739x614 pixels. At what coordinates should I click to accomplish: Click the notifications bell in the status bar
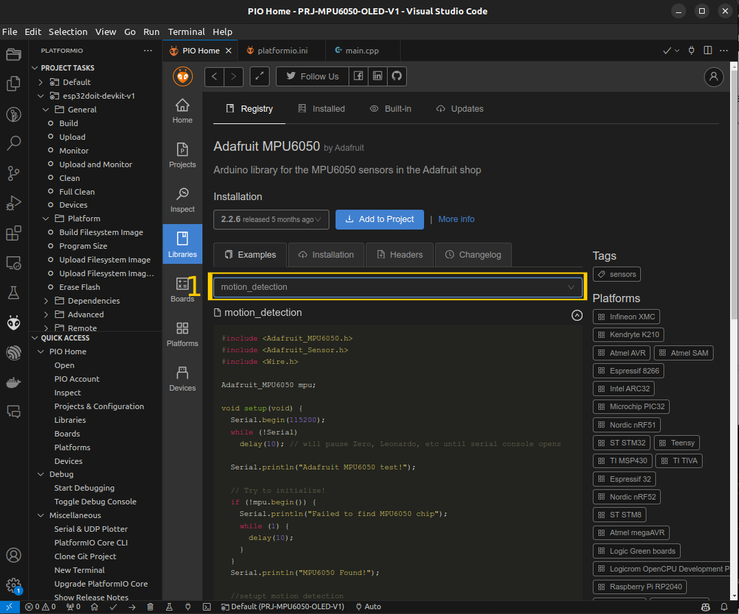click(724, 607)
